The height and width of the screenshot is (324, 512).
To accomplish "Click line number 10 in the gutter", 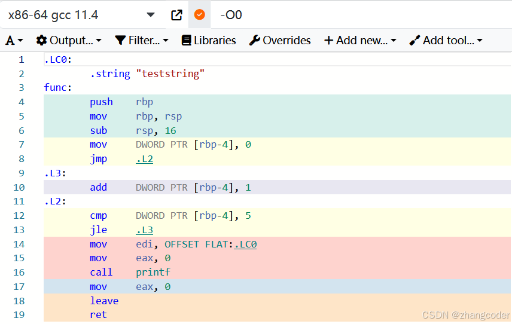I will coord(19,188).
